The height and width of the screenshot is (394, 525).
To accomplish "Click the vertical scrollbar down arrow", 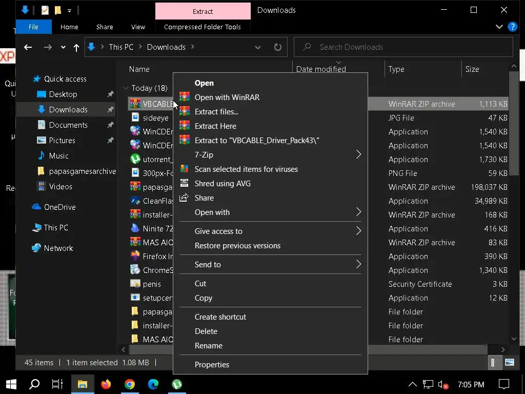I will pos(514,339).
